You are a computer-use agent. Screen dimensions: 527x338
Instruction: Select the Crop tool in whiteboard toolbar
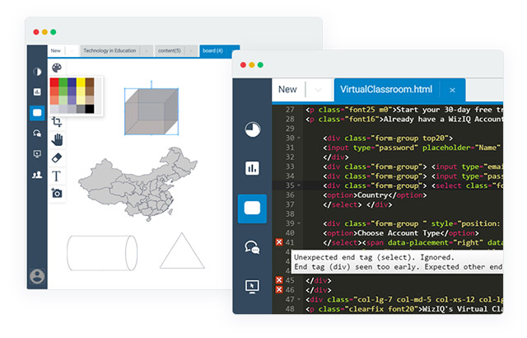57,121
